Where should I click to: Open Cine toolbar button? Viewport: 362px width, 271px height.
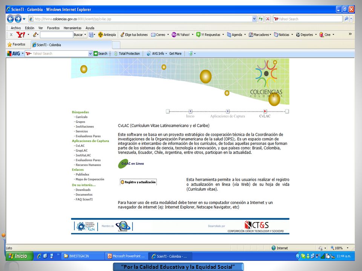pos(325,35)
